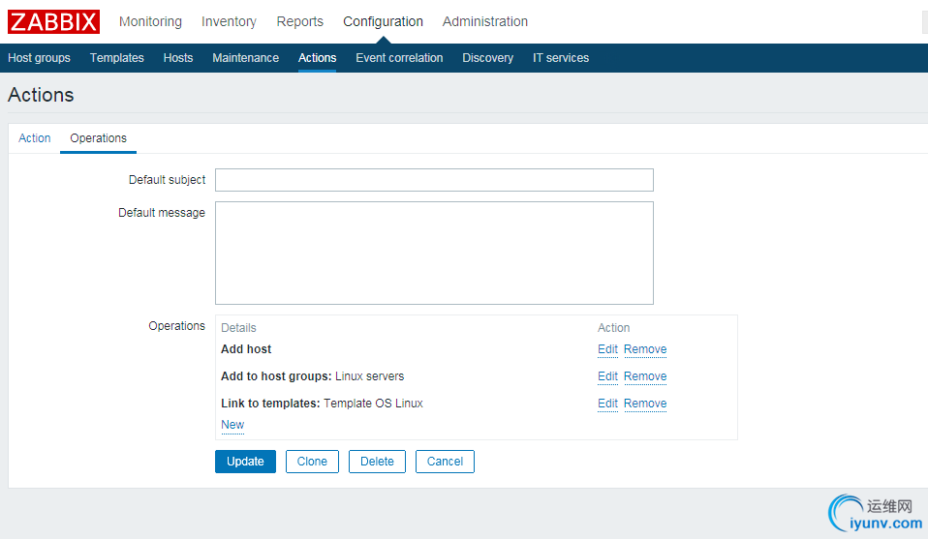The width and height of the screenshot is (928, 539).
Task: Open the Inventory menu
Action: tap(229, 22)
